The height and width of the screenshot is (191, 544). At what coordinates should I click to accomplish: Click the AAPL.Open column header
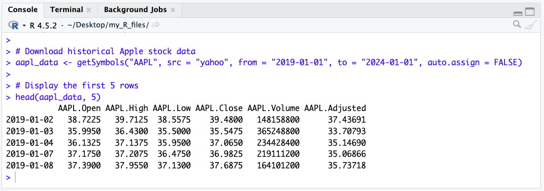(x=79, y=108)
